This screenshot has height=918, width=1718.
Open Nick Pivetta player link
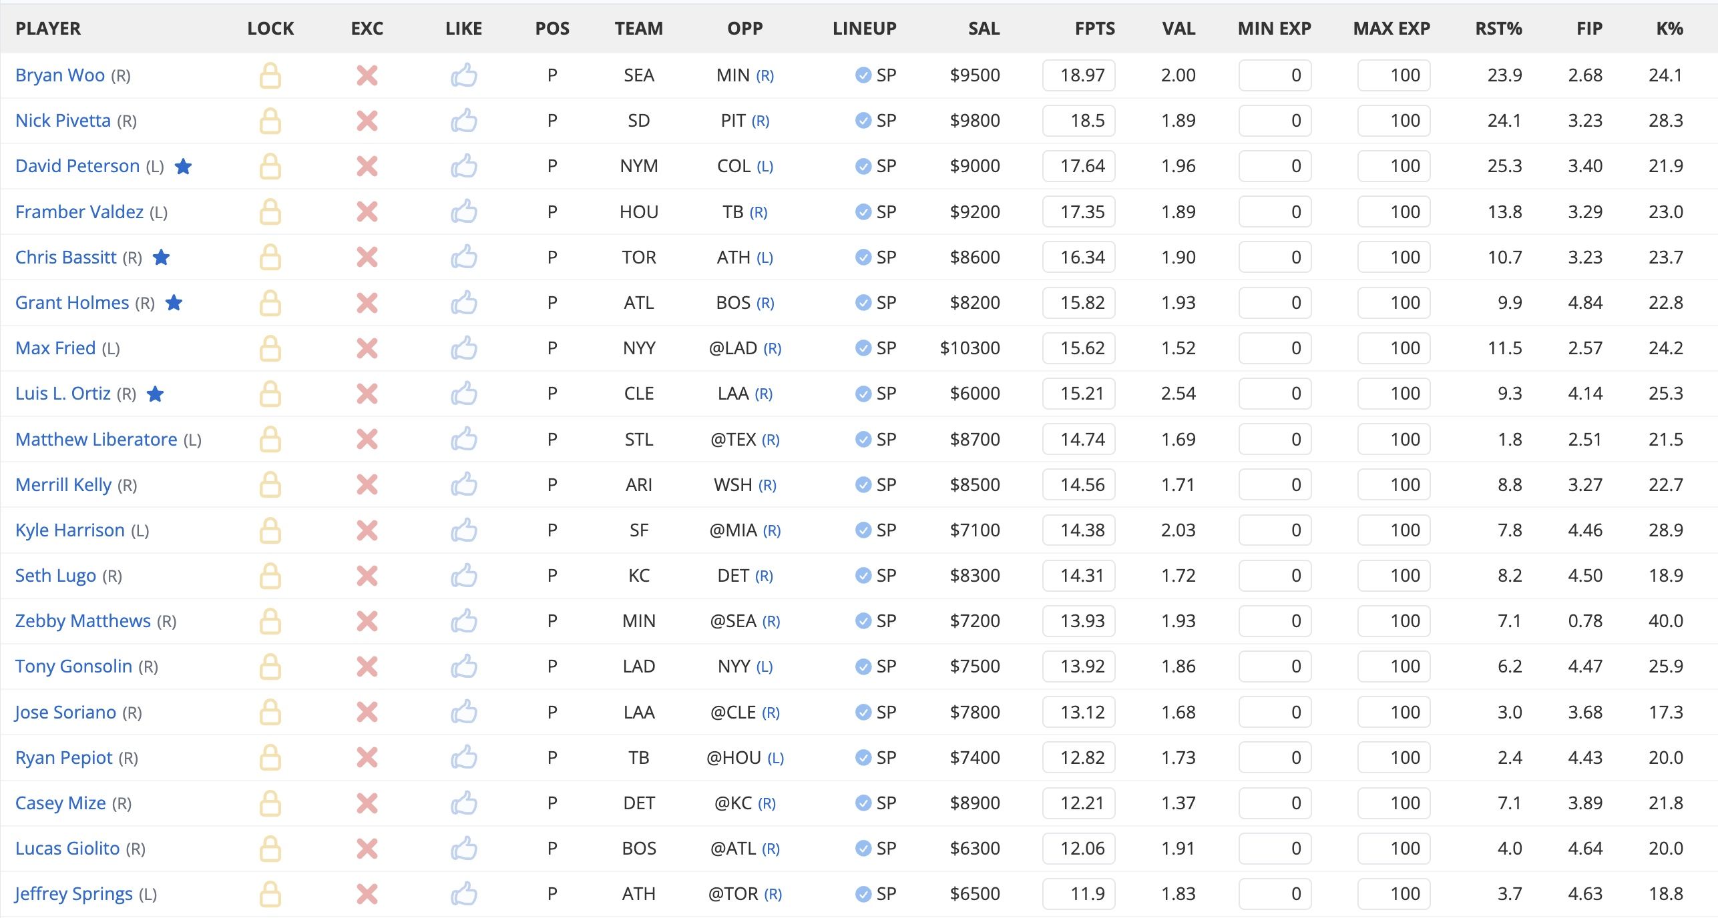(x=63, y=121)
